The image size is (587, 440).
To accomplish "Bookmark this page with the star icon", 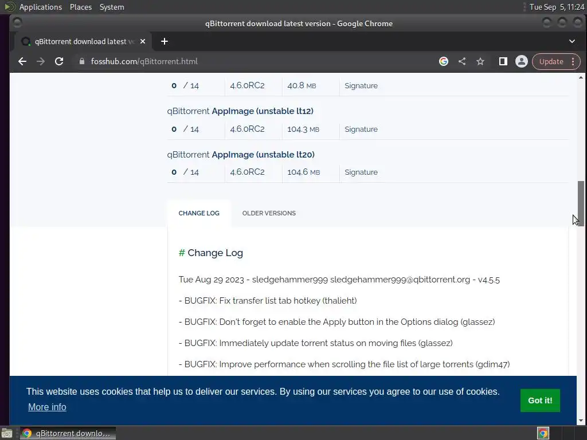I will click(x=480, y=61).
